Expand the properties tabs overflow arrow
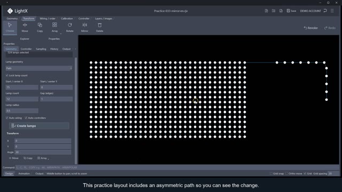The height and width of the screenshot is (192, 342). click(75, 49)
